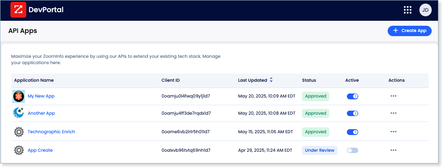Click the DevPortal red logo icon
This screenshot has width=443, height=168.
(19, 10)
